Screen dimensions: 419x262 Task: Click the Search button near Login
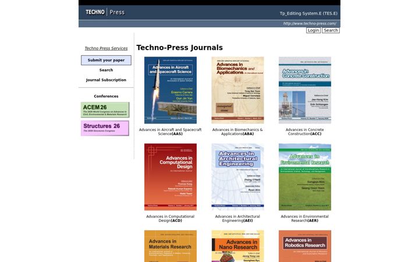coord(331,30)
